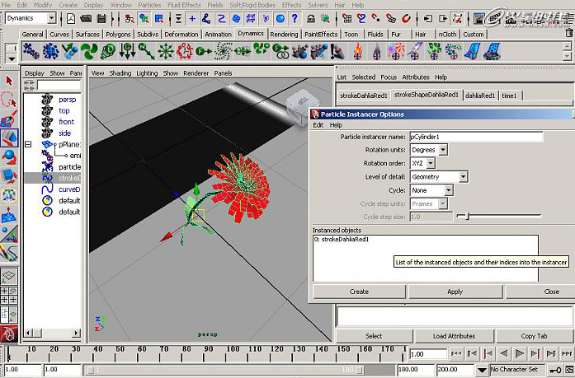
Task: Select the dahliaRed1 attribute tab
Action: tap(478, 96)
